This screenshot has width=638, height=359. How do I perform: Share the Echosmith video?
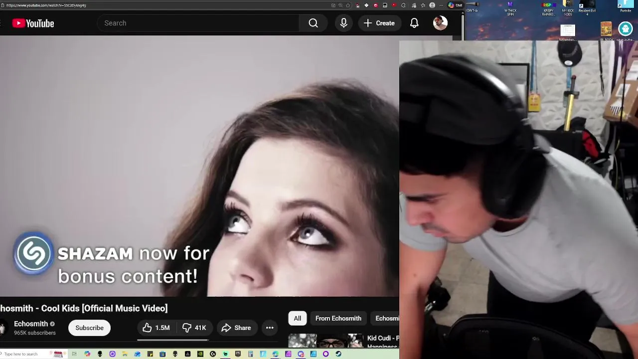[236, 328]
